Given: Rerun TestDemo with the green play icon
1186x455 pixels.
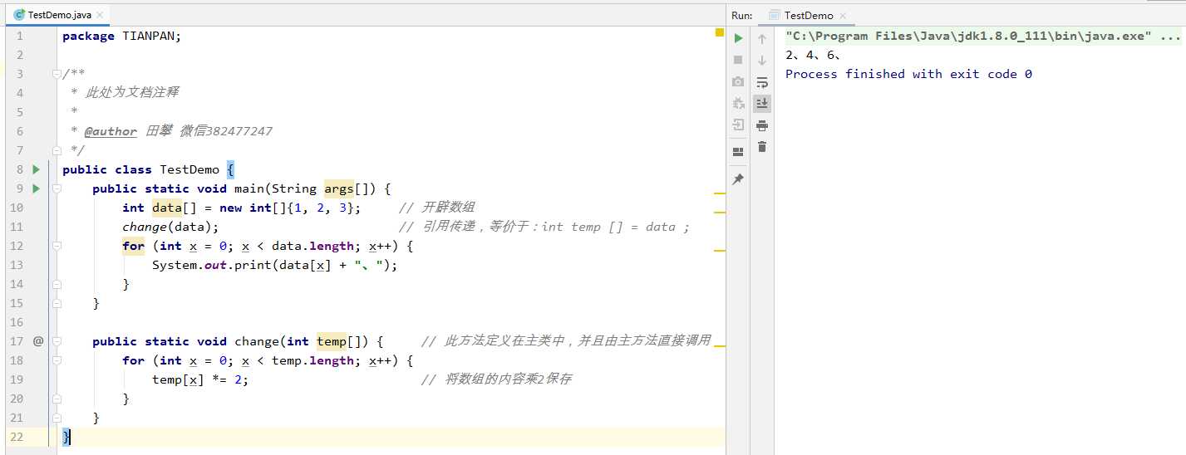Looking at the screenshot, I should click(x=738, y=38).
